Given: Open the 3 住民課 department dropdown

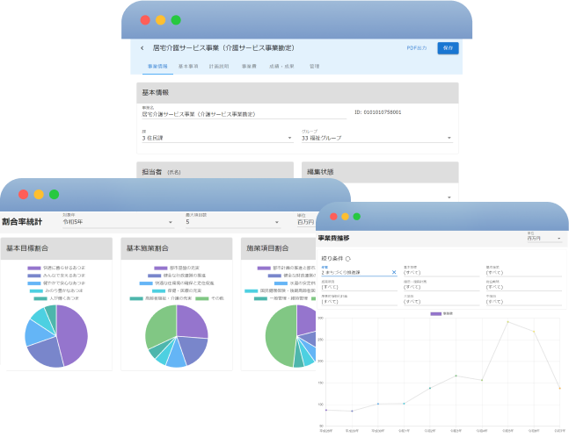Looking at the screenshot, I should (216, 138).
